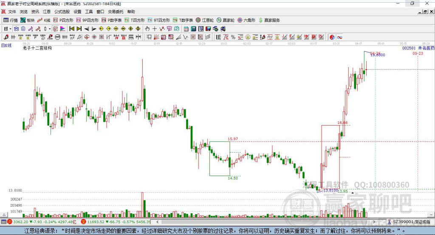Select the hand pan tool
Viewport: 435px width, 235px height.
point(147,29)
